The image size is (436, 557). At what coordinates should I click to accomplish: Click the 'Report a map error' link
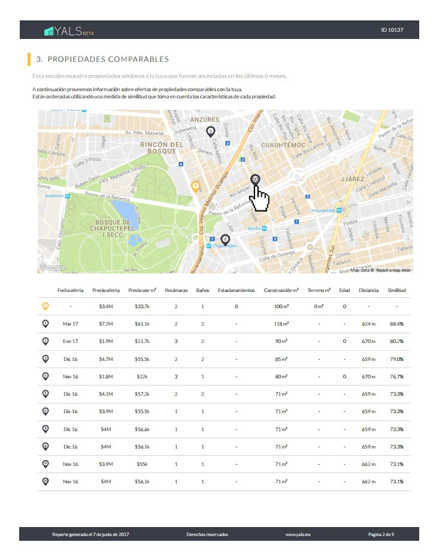point(393,270)
